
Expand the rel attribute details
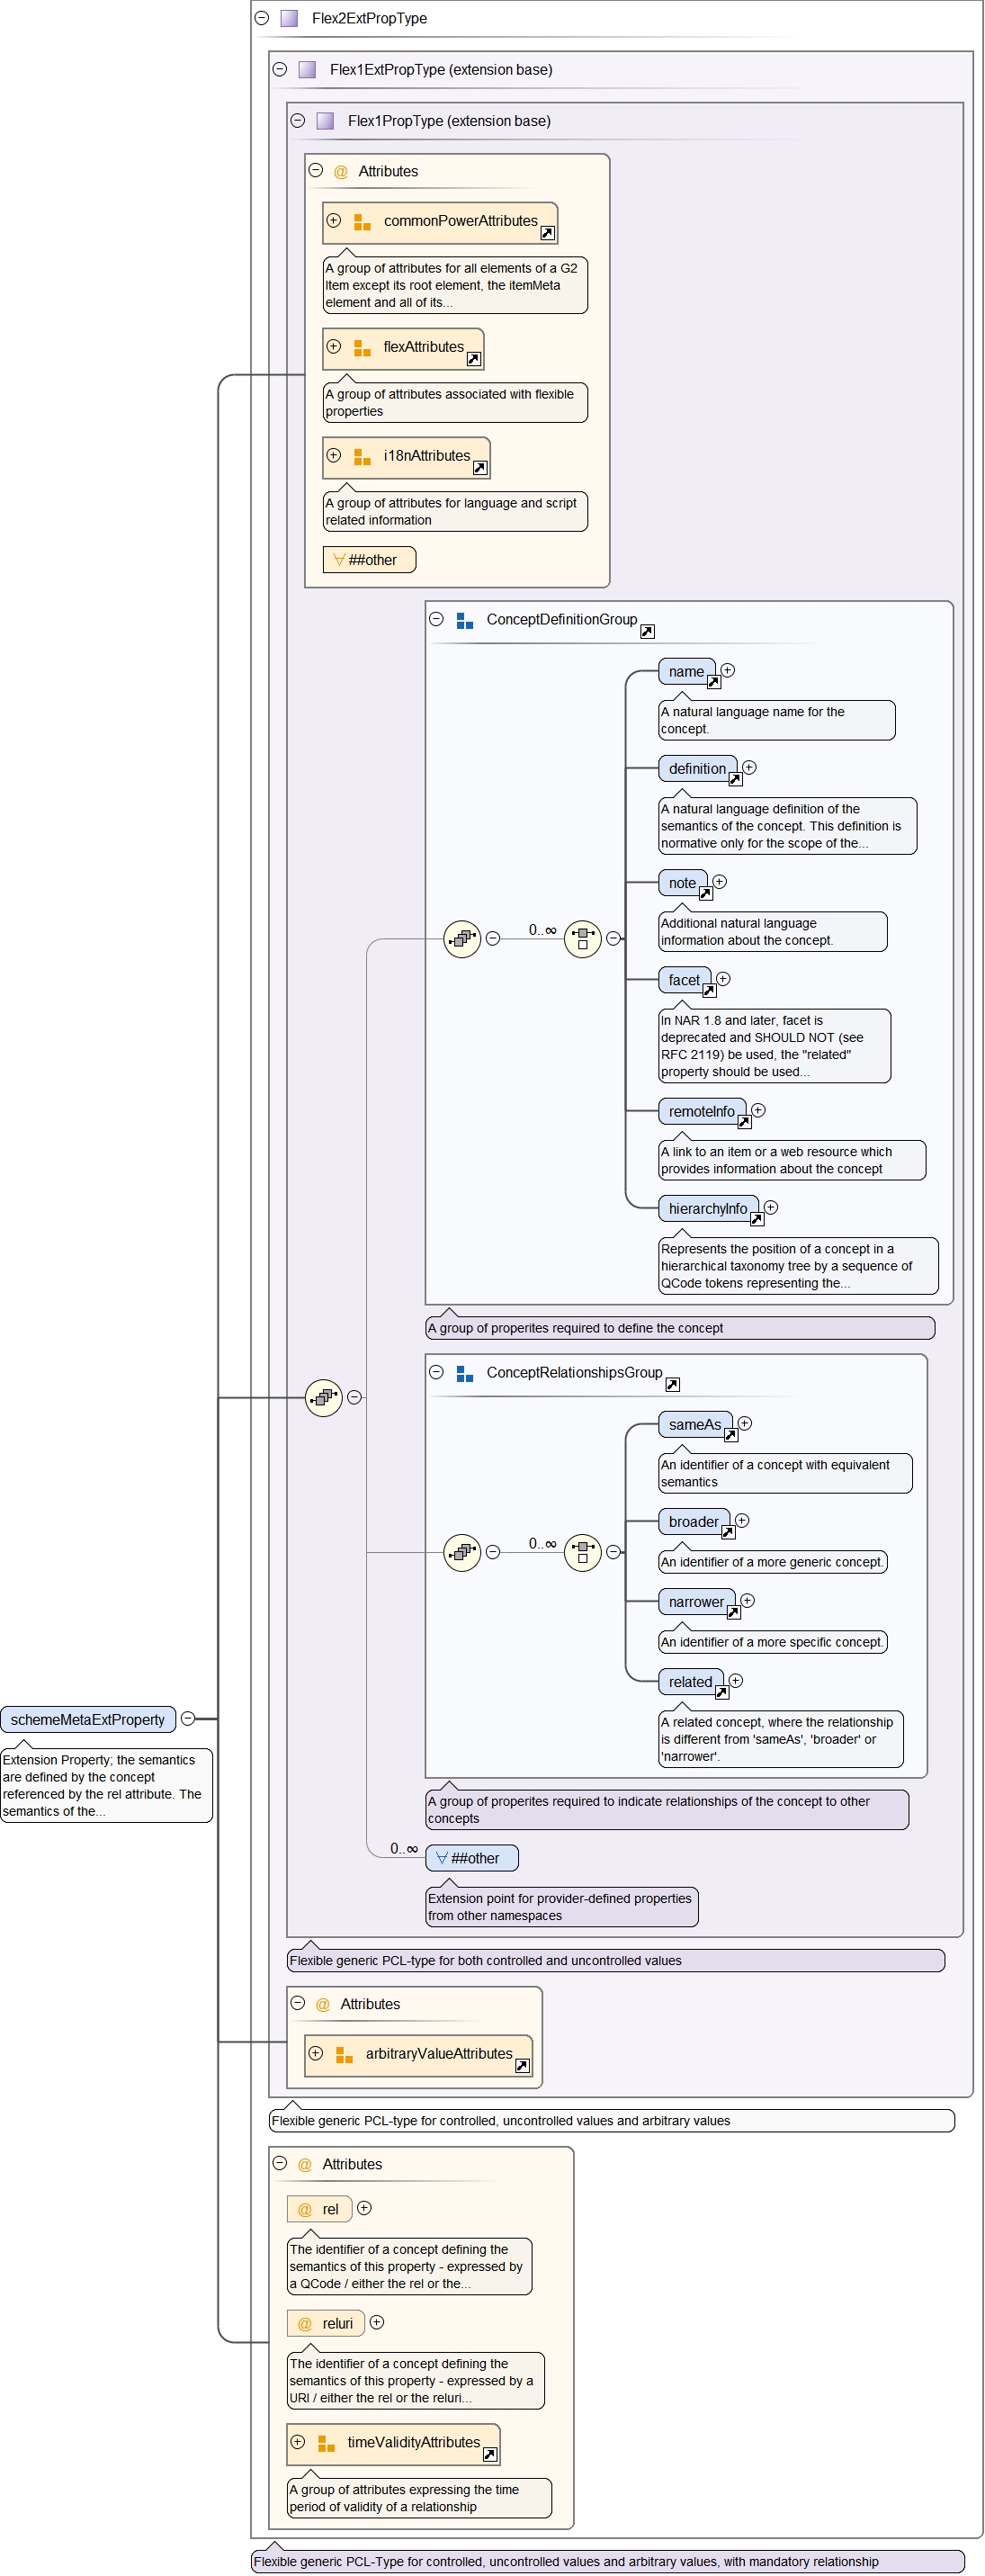(365, 2207)
